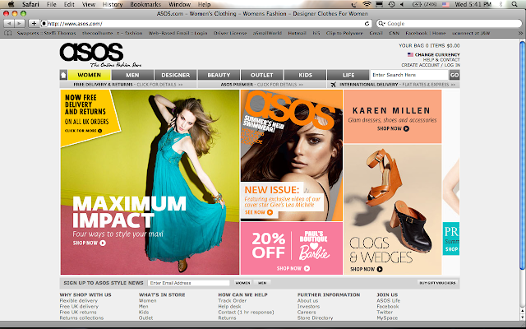Click the Polyvore bookmark
This screenshot has width=526, height=329.
(344, 33)
